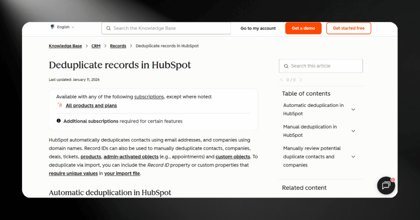Click the 'Last updated: January 11, 2026' text
This screenshot has width=420, height=220.
pyautogui.click(x=74, y=80)
